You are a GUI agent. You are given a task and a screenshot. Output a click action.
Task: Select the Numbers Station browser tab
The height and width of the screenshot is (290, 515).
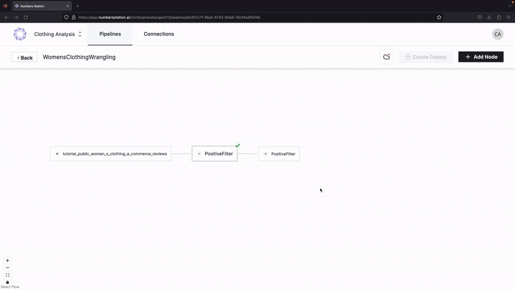(42, 6)
